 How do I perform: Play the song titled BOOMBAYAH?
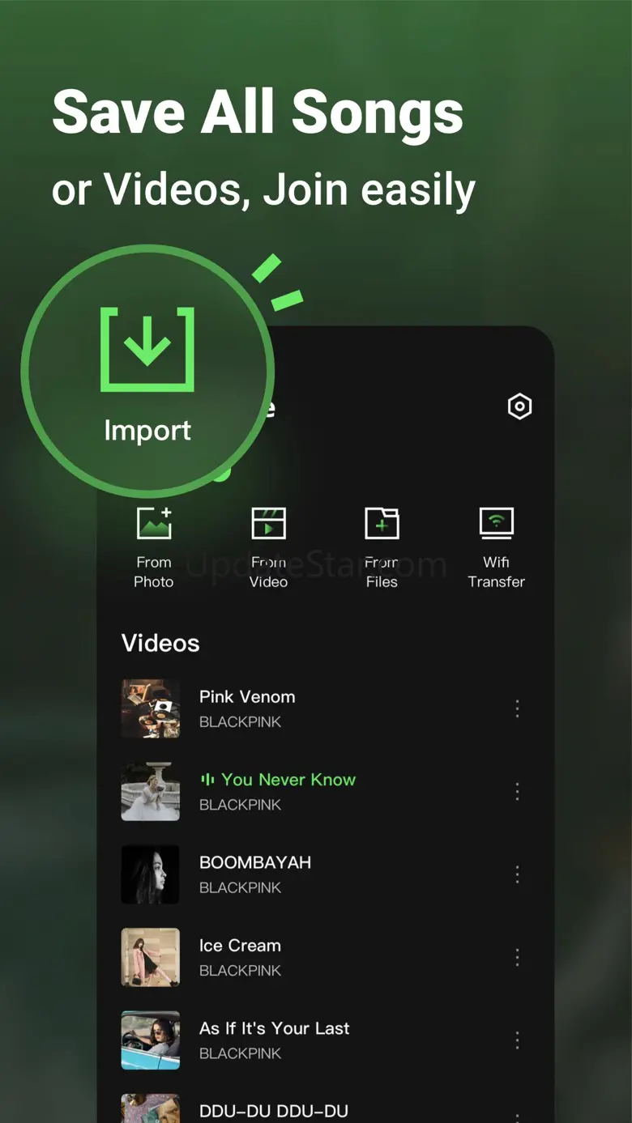(x=255, y=862)
